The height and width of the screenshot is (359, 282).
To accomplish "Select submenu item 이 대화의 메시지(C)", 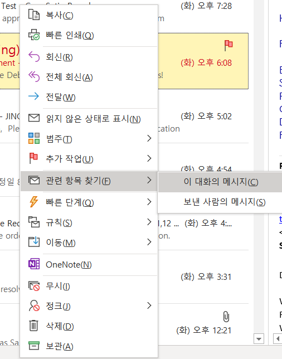I will (x=221, y=182).
